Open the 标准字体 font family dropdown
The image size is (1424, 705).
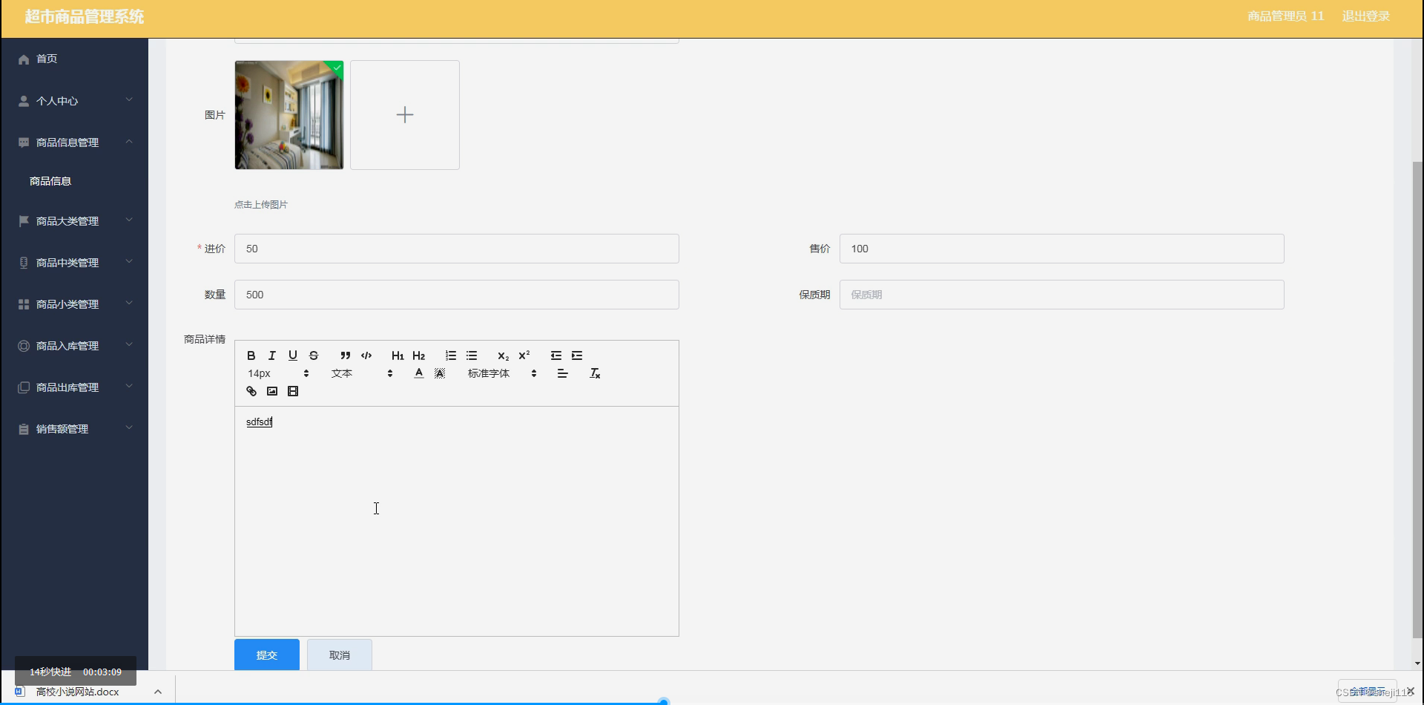pos(488,373)
